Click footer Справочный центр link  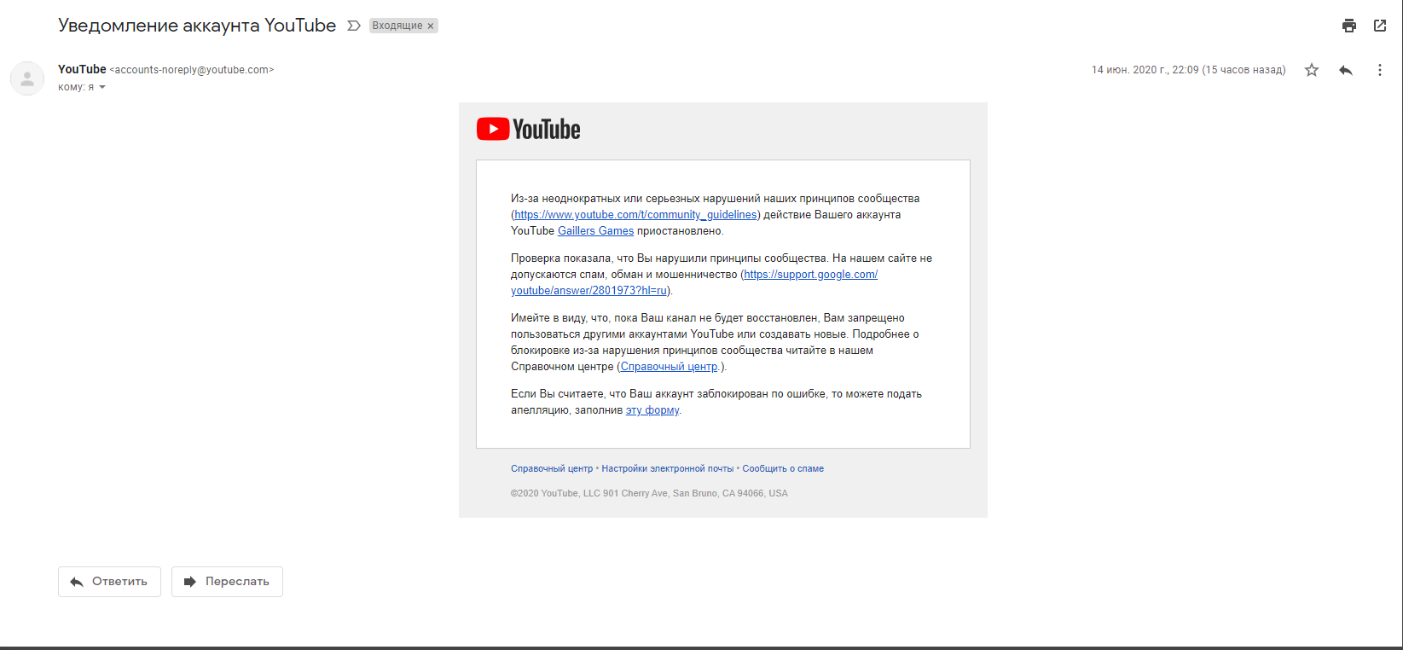(x=552, y=468)
